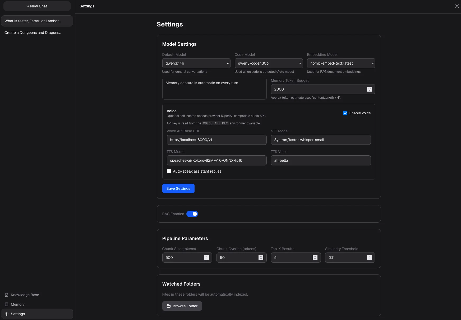The width and height of the screenshot is (461, 320).
Task: Click the Save Settings button
Action: pos(178,188)
